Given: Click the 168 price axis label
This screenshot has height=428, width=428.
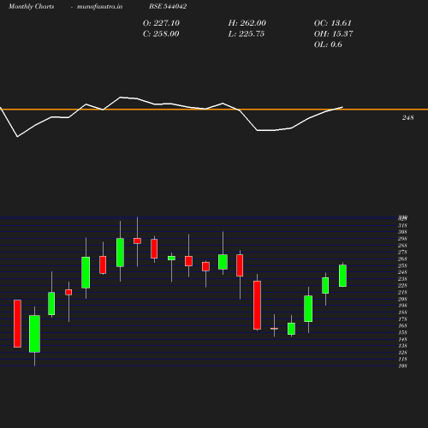Looking at the screenshot, I should click(402, 325).
